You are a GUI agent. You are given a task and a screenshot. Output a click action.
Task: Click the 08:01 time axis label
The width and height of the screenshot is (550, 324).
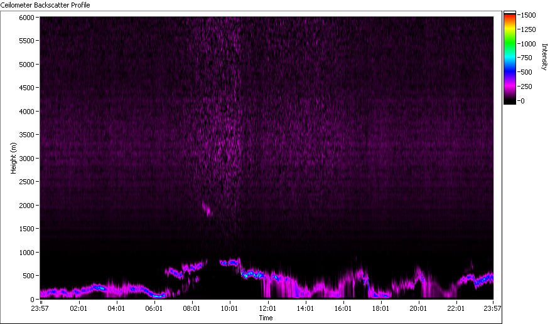[x=191, y=308]
